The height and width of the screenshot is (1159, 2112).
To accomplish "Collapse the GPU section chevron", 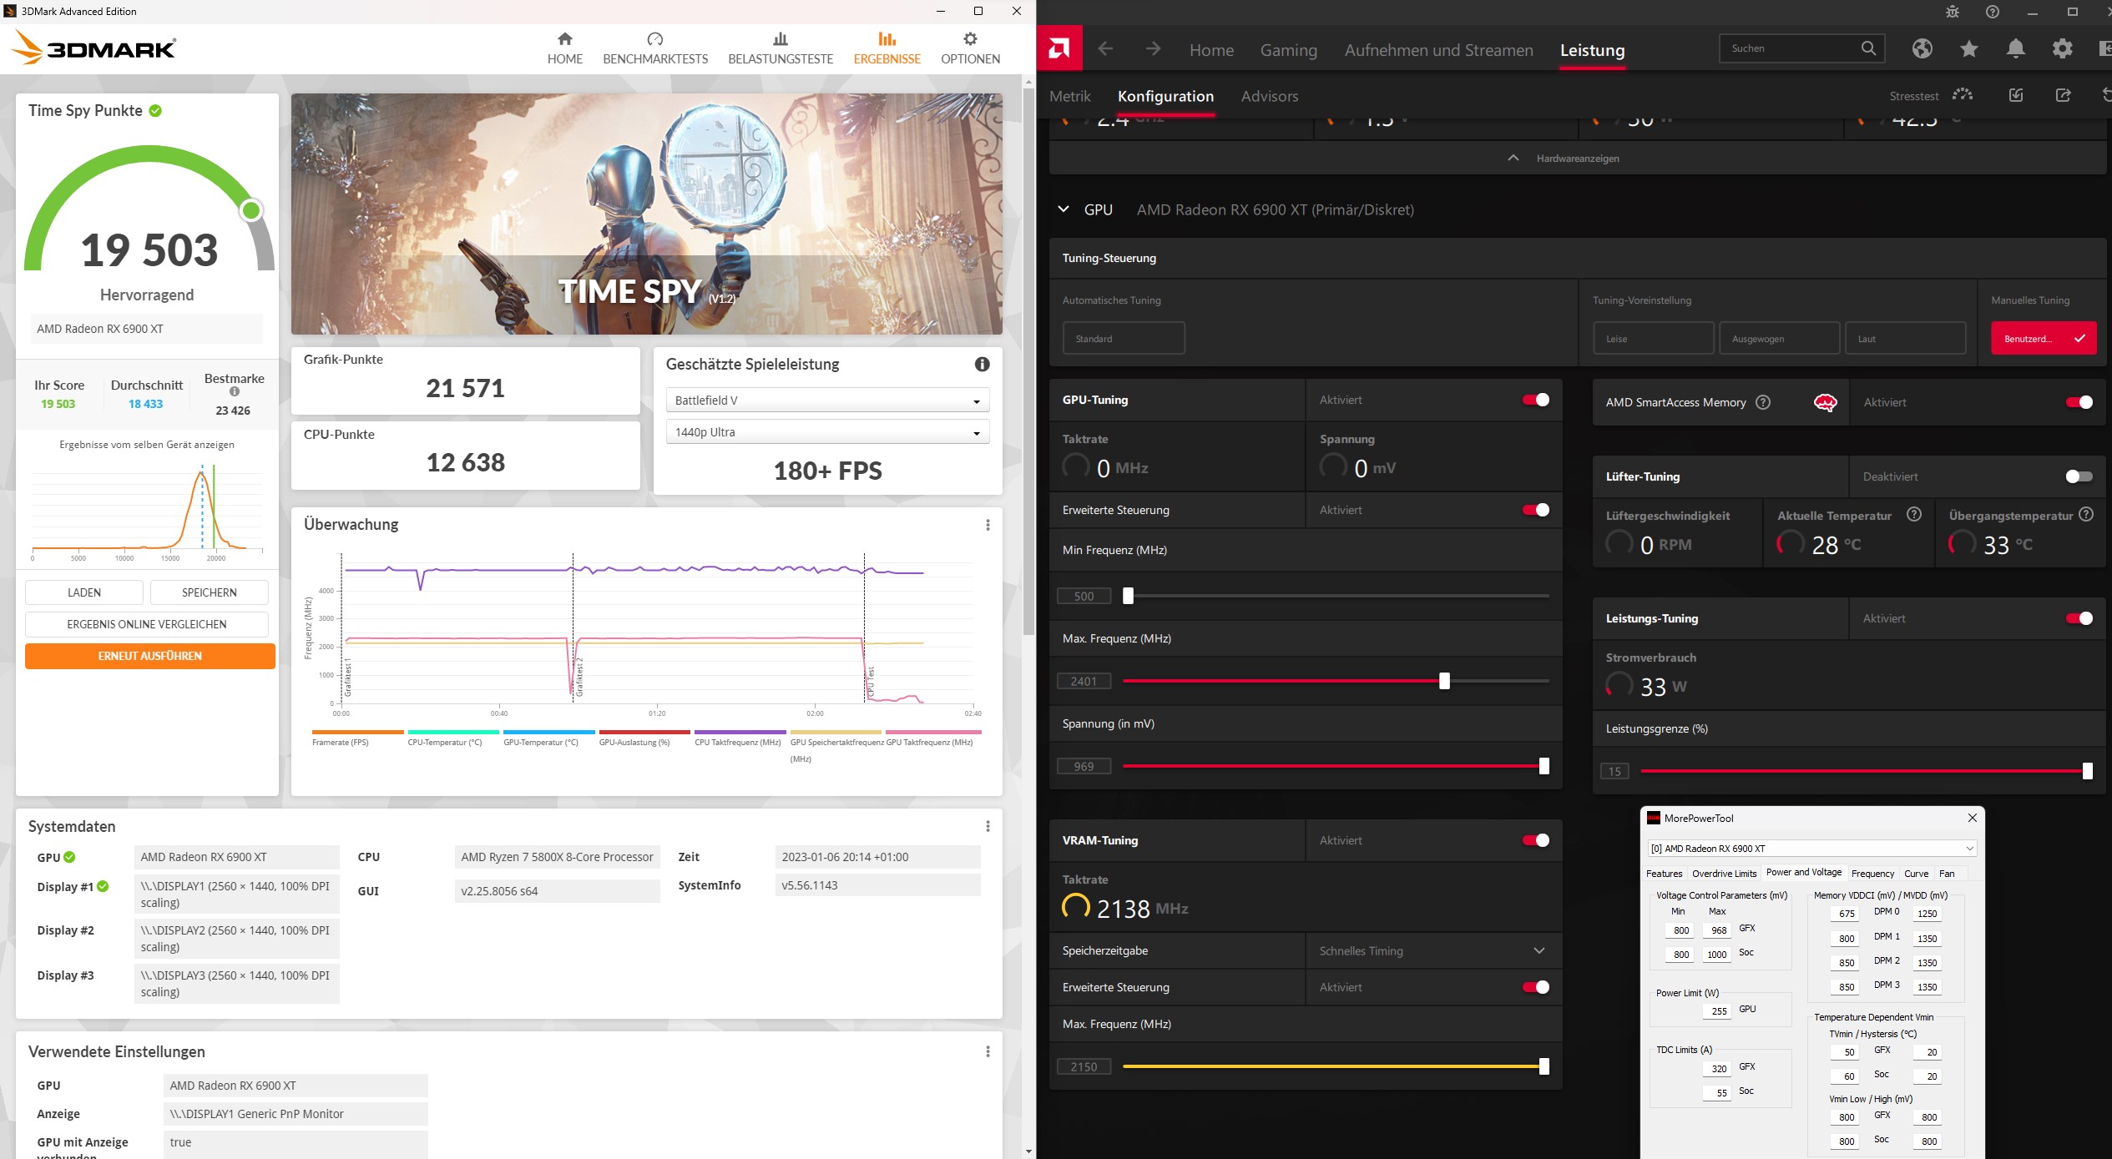I will pos(1064,209).
